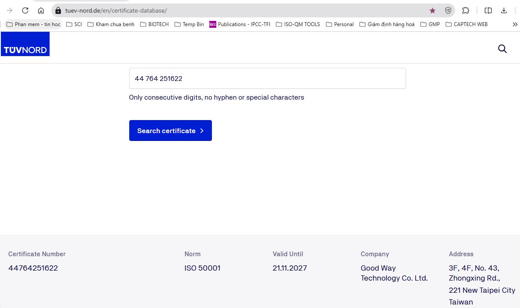Open the downloads icon in toolbar

coord(504,10)
